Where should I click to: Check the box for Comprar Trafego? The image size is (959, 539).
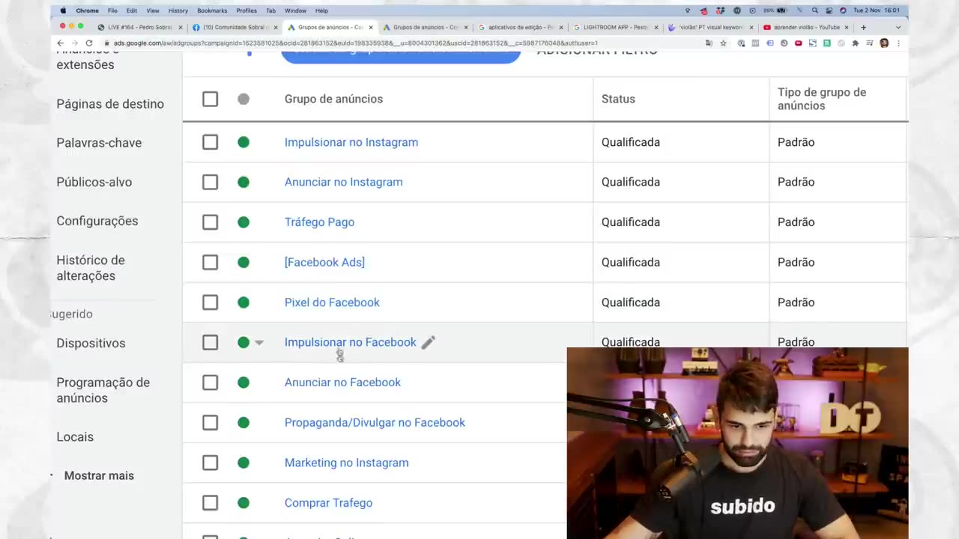[210, 503]
